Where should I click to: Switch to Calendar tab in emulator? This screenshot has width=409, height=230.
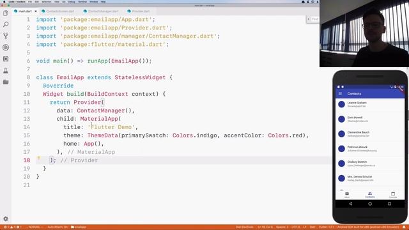coord(393,195)
